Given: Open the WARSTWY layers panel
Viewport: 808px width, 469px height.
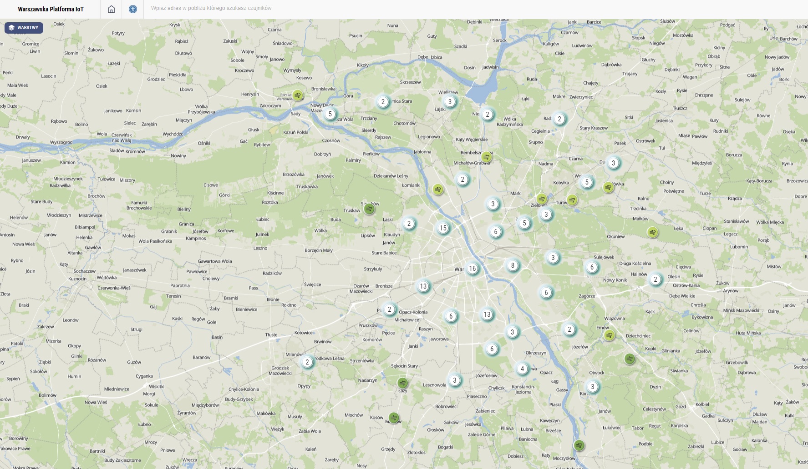Looking at the screenshot, I should pyautogui.click(x=24, y=28).
